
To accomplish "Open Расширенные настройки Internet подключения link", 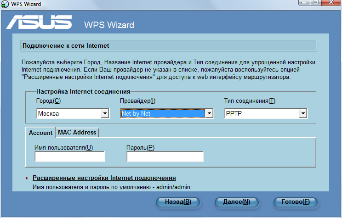I will coord(104,178).
